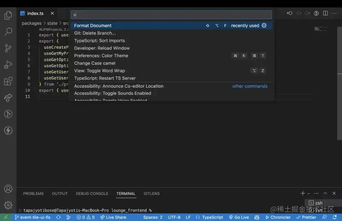Change end of line sequence LF
Image resolution: width=342 pixels, height=221 pixels.
coord(188,217)
